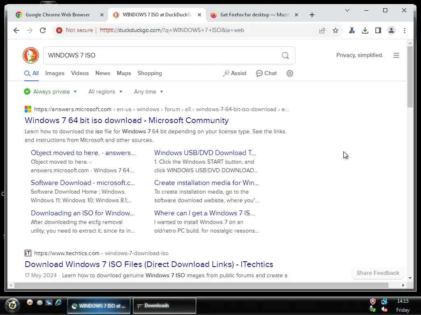The width and height of the screenshot is (421, 315).
Task: Open DuckDuckGo hamburger menu
Action: pos(396,55)
